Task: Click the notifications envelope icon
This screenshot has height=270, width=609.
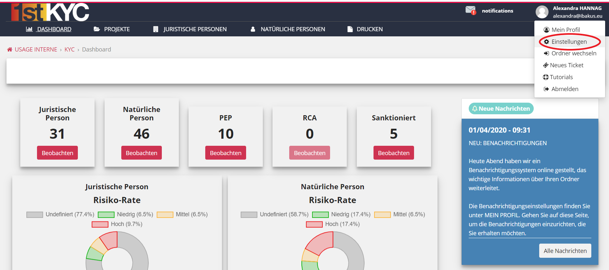Action: (471, 11)
